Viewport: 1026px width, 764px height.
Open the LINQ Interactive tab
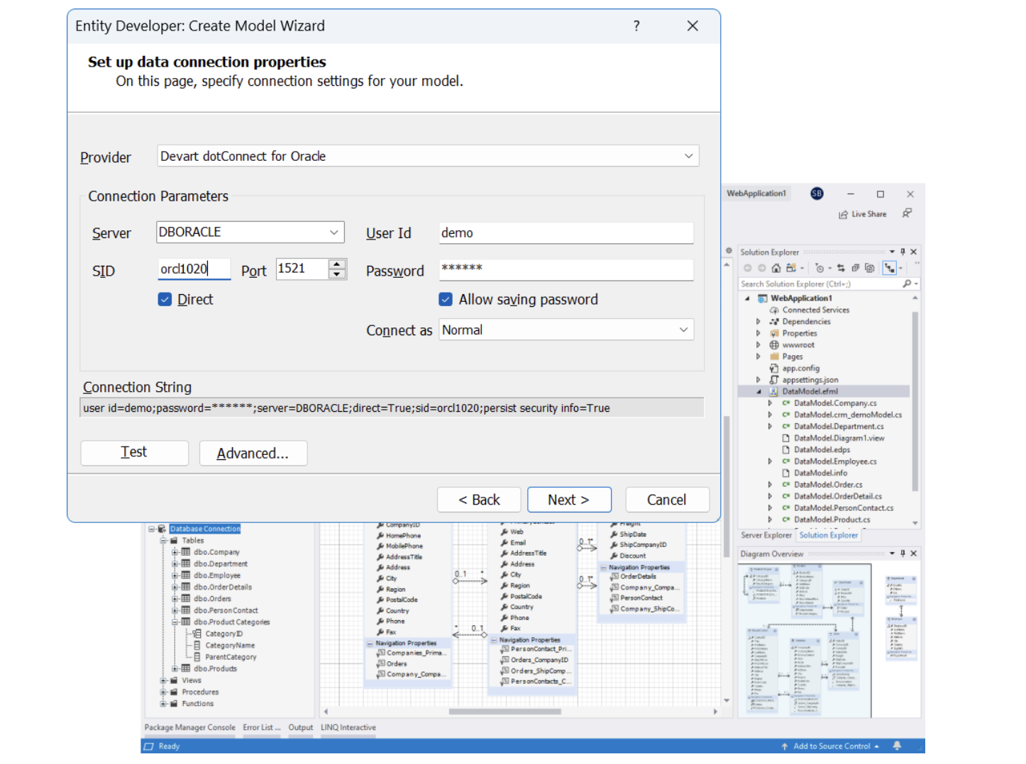pyautogui.click(x=348, y=727)
